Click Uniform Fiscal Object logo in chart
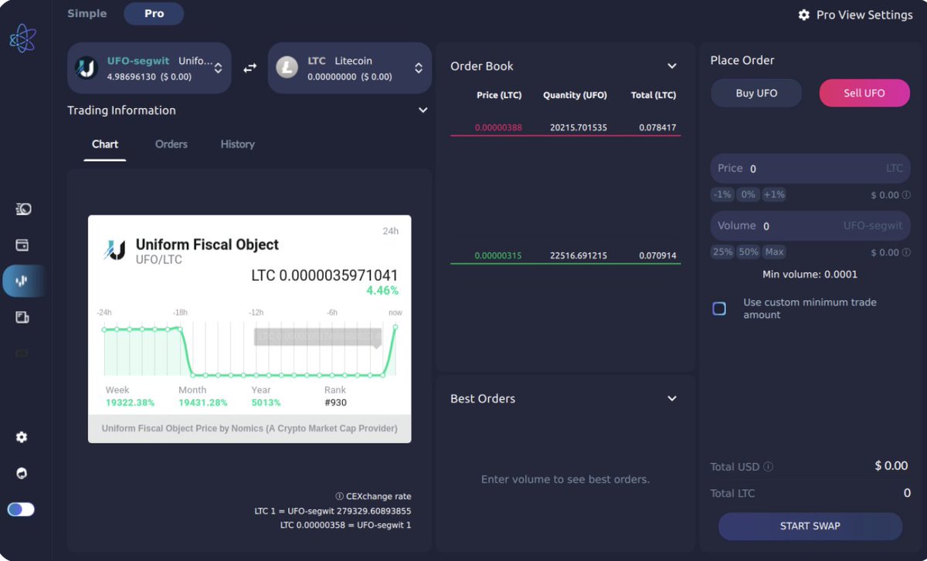The width and height of the screenshot is (927, 561). click(114, 250)
